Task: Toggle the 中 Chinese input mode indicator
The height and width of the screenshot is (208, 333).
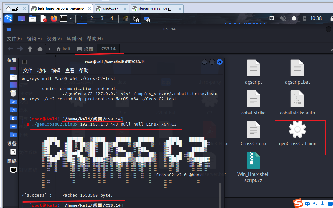Action: 307,204
